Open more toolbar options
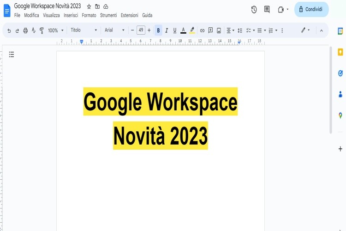The height and width of the screenshot is (231, 346). (x=282, y=30)
